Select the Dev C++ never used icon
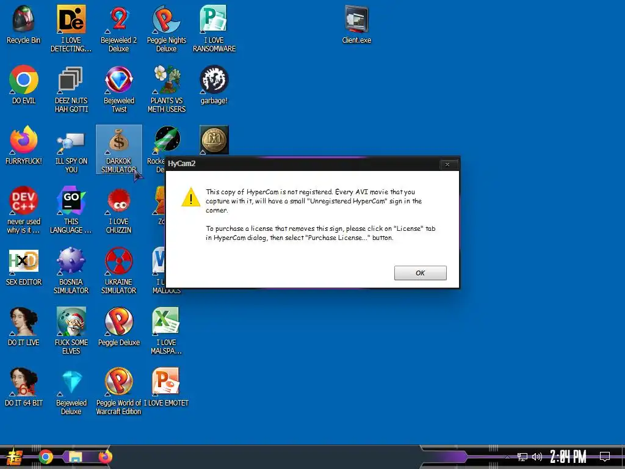The width and height of the screenshot is (625, 469). pyautogui.click(x=24, y=210)
